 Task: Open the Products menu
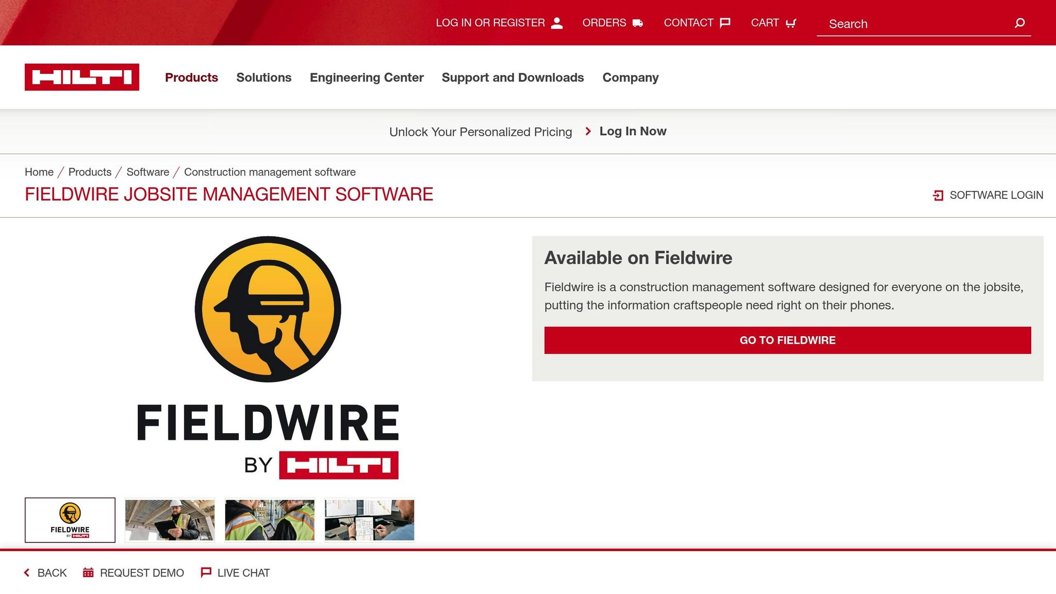pyautogui.click(x=191, y=77)
